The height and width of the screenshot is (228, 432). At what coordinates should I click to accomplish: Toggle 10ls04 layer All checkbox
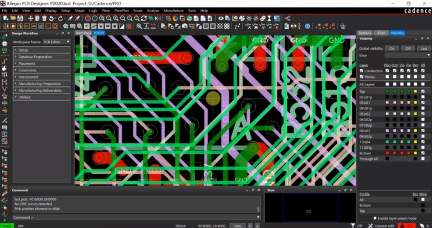[x=423, y=142]
